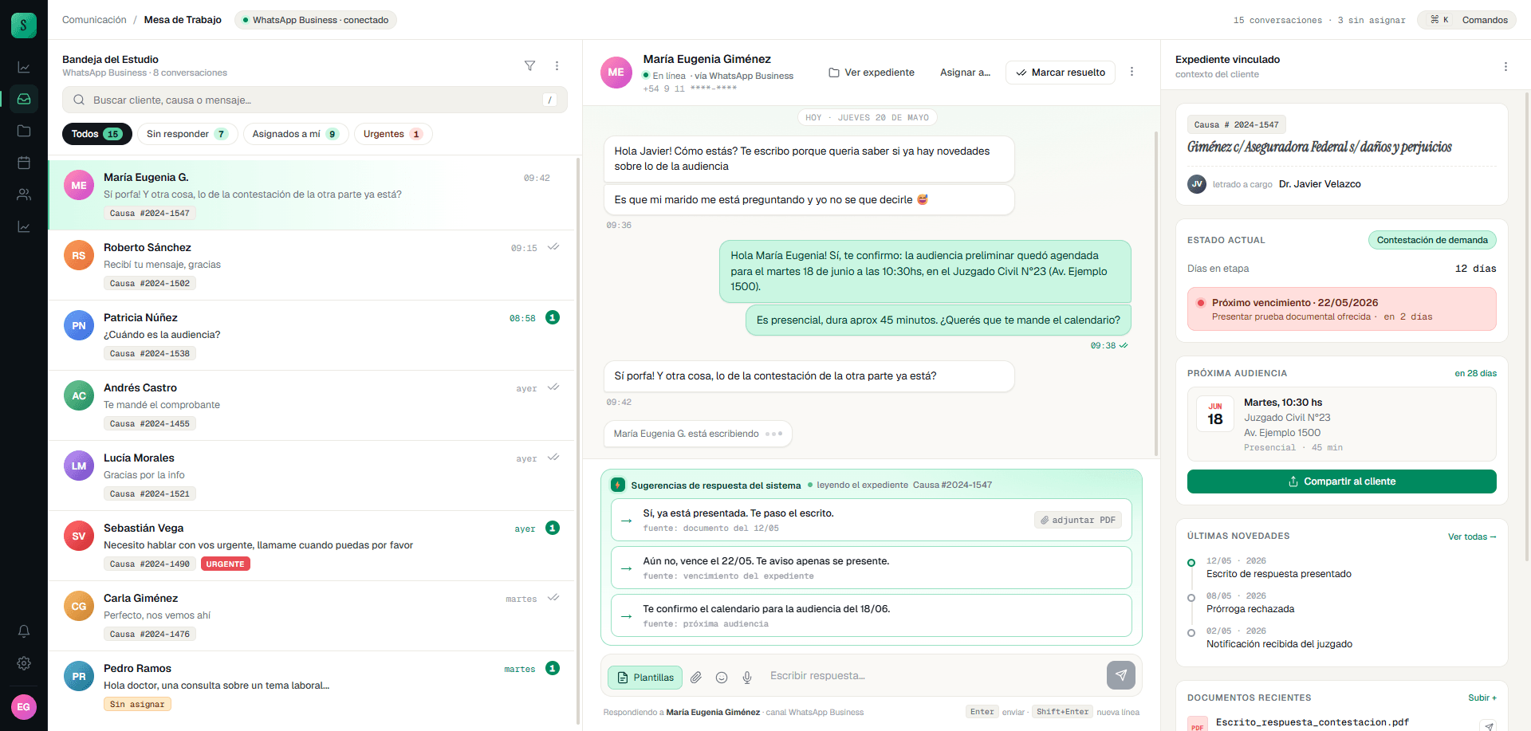Click the share icon on Compartir al cliente

point(1293,481)
